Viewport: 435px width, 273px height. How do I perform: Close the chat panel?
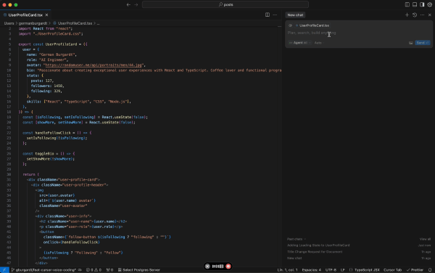[x=429, y=15]
